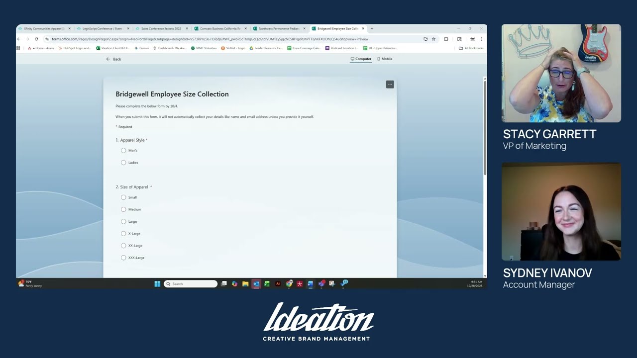Open the VicNet - Login bookmark
This screenshot has height=358, width=637.
233,48
